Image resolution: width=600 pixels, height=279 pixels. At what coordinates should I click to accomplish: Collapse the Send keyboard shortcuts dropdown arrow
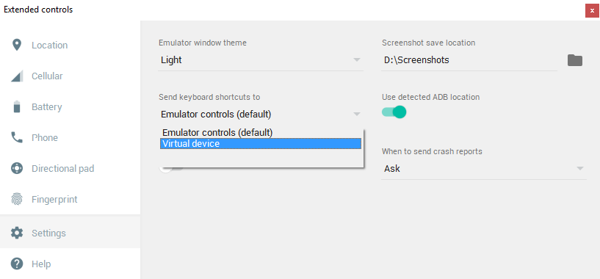tap(357, 114)
